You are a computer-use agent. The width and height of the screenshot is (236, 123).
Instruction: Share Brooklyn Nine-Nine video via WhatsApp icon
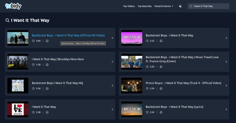[x=47, y=65]
